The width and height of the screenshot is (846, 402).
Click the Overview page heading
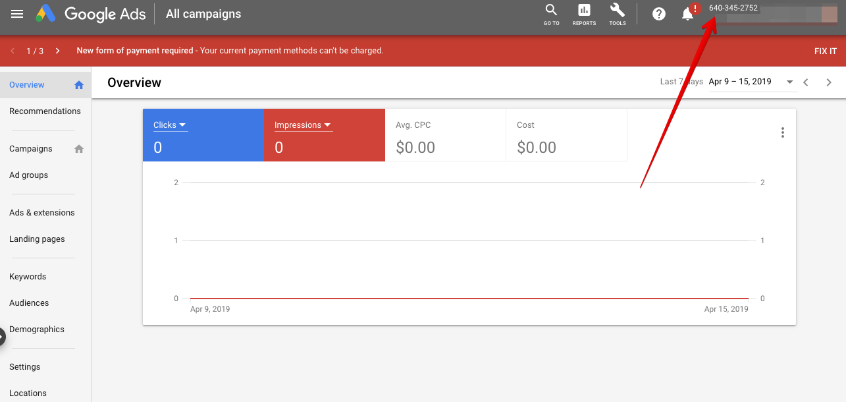tap(134, 82)
